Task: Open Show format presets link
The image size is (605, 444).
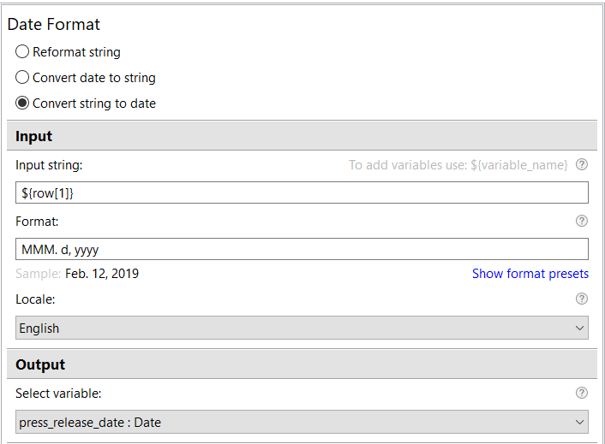Action: [530, 274]
